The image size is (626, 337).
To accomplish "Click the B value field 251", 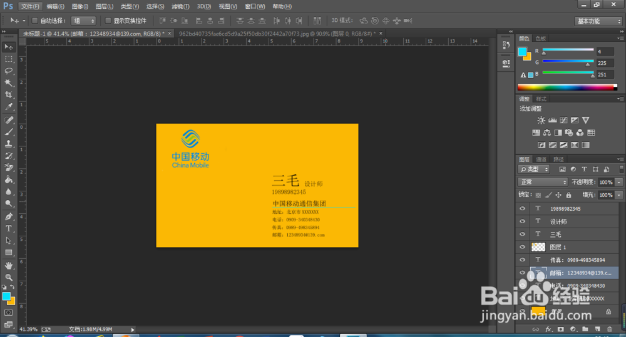I will coord(605,74).
